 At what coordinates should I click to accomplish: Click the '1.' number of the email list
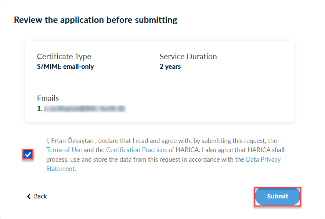pos(40,108)
